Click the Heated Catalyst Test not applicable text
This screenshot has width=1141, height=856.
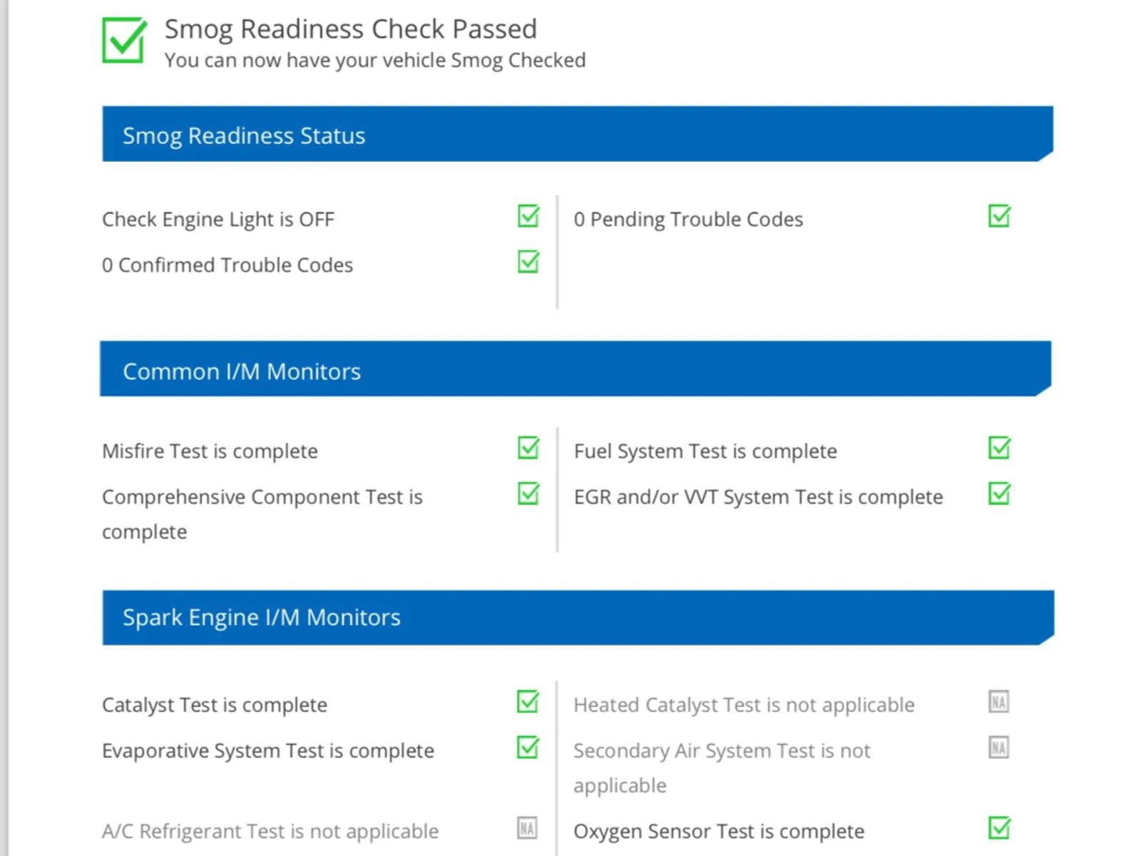click(744, 705)
